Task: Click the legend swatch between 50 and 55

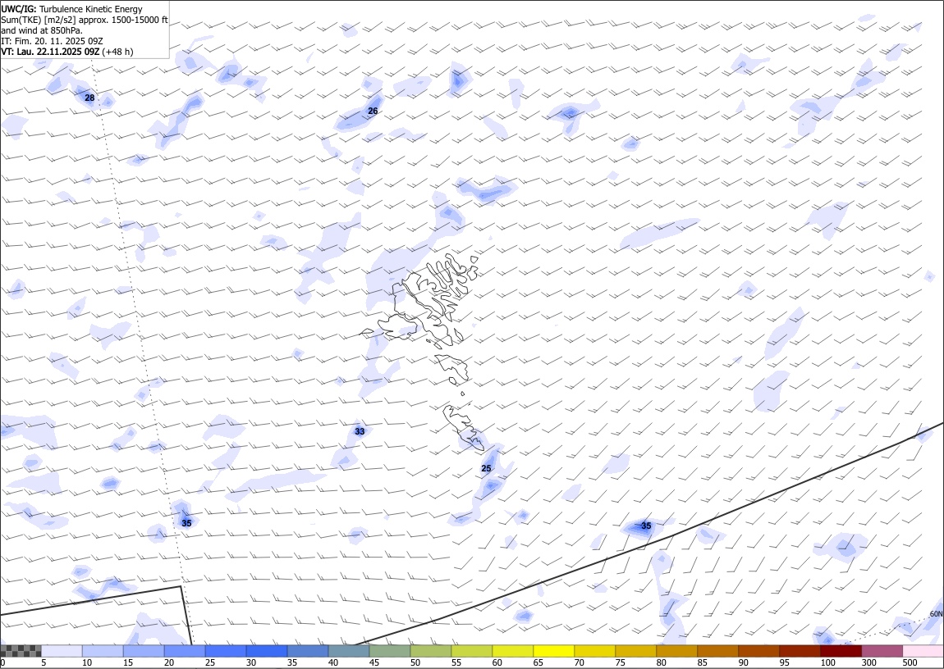Action: [x=430, y=651]
